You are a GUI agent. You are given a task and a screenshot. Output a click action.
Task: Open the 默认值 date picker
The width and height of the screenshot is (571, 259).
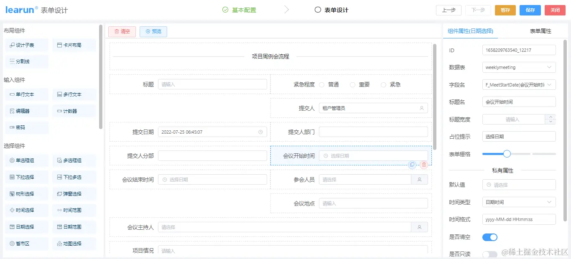[x=519, y=185]
